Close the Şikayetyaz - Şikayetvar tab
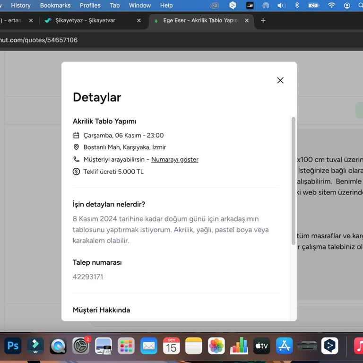363x363 pixels. pos(139,21)
